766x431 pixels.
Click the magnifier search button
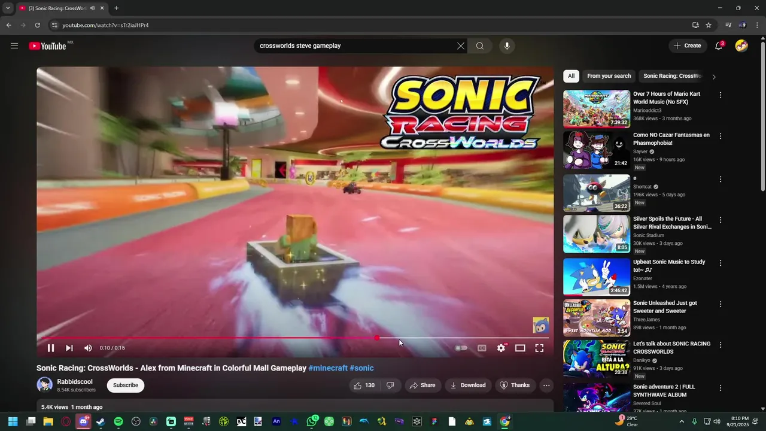pos(480,46)
